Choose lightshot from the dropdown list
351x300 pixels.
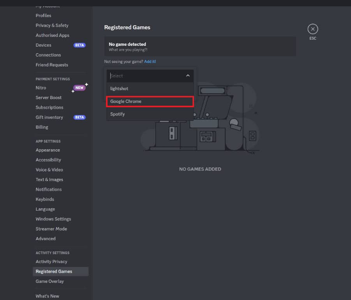point(150,89)
